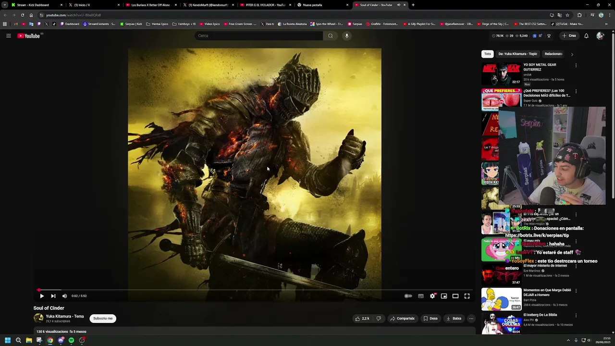This screenshot has width=615, height=346.
Task: Focus the Cerca search field
Action: coord(259,36)
